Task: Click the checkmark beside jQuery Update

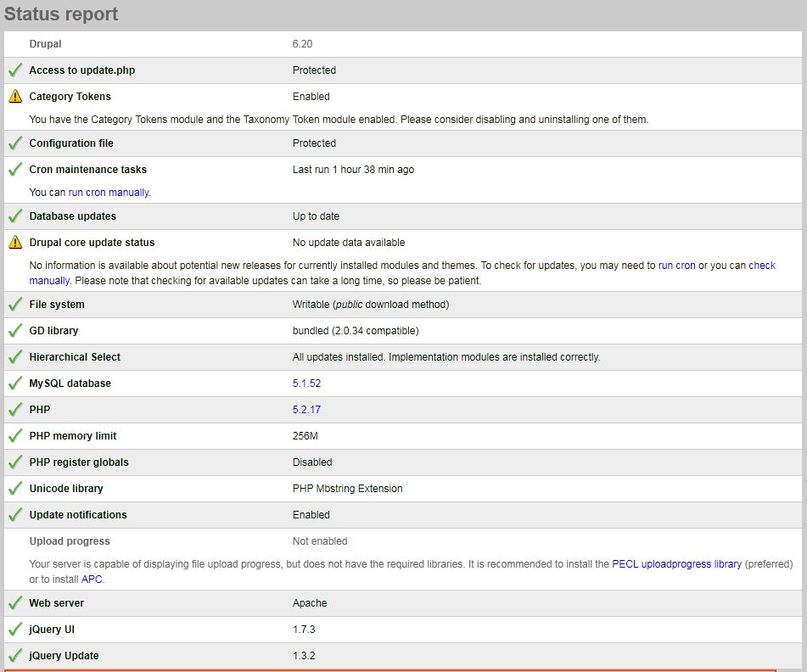Action: [14, 655]
